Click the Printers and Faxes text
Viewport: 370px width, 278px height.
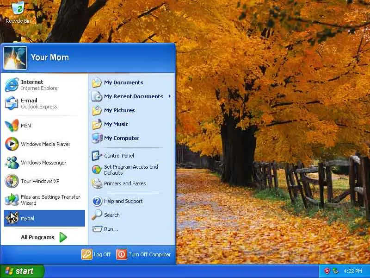pyautogui.click(x=125, y=183)
